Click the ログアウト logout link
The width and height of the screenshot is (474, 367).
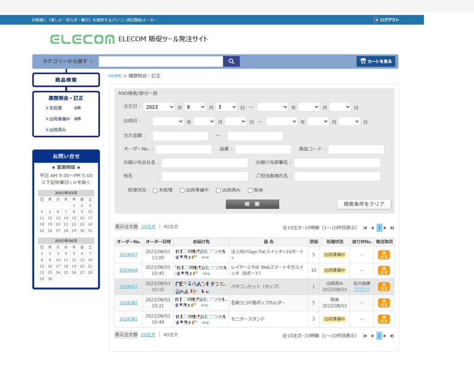(x=387, y=20)
